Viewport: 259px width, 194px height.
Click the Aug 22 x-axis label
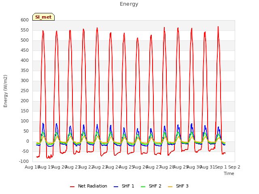click(x=86, y=167)
